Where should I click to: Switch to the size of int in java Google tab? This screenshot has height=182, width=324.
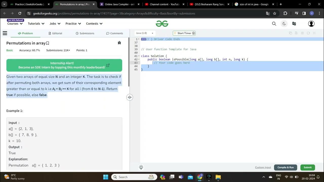click(254, 4)
